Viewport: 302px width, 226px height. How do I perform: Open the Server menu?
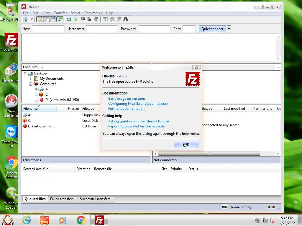75,13
